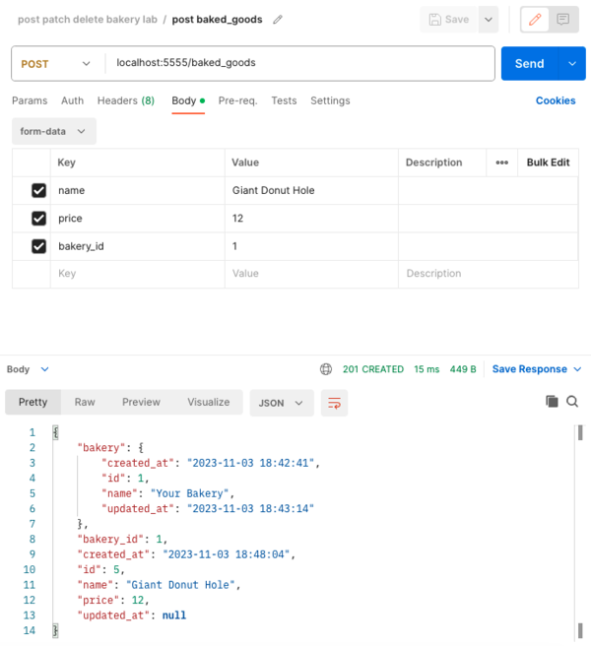Open the POST method dropdown

pyautogui.click(x=56, y=64)
